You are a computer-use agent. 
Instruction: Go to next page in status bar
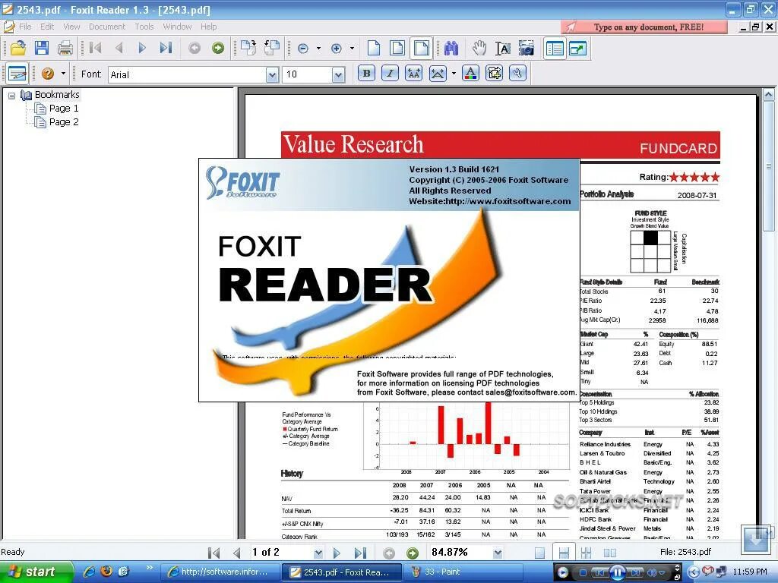click(x=337, y=553)
